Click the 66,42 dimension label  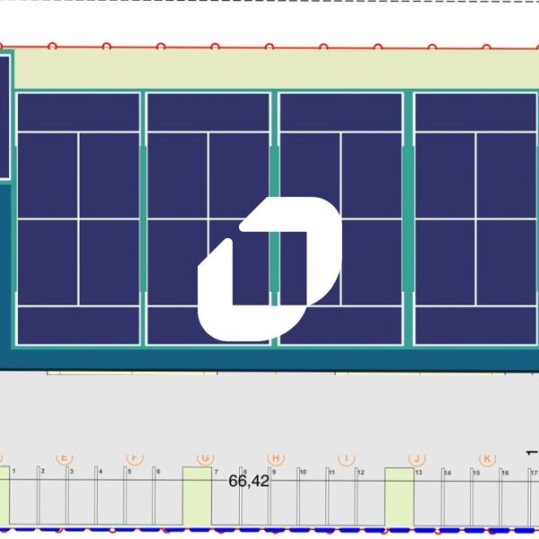pos(249,481)
